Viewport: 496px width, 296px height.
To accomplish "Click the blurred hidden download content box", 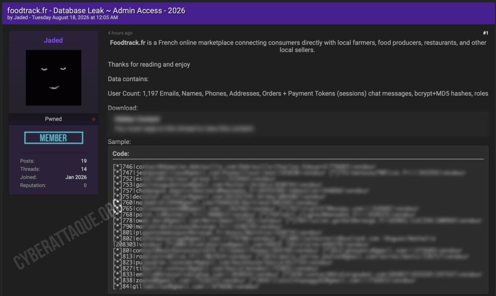I will click(x=298, y=124).
